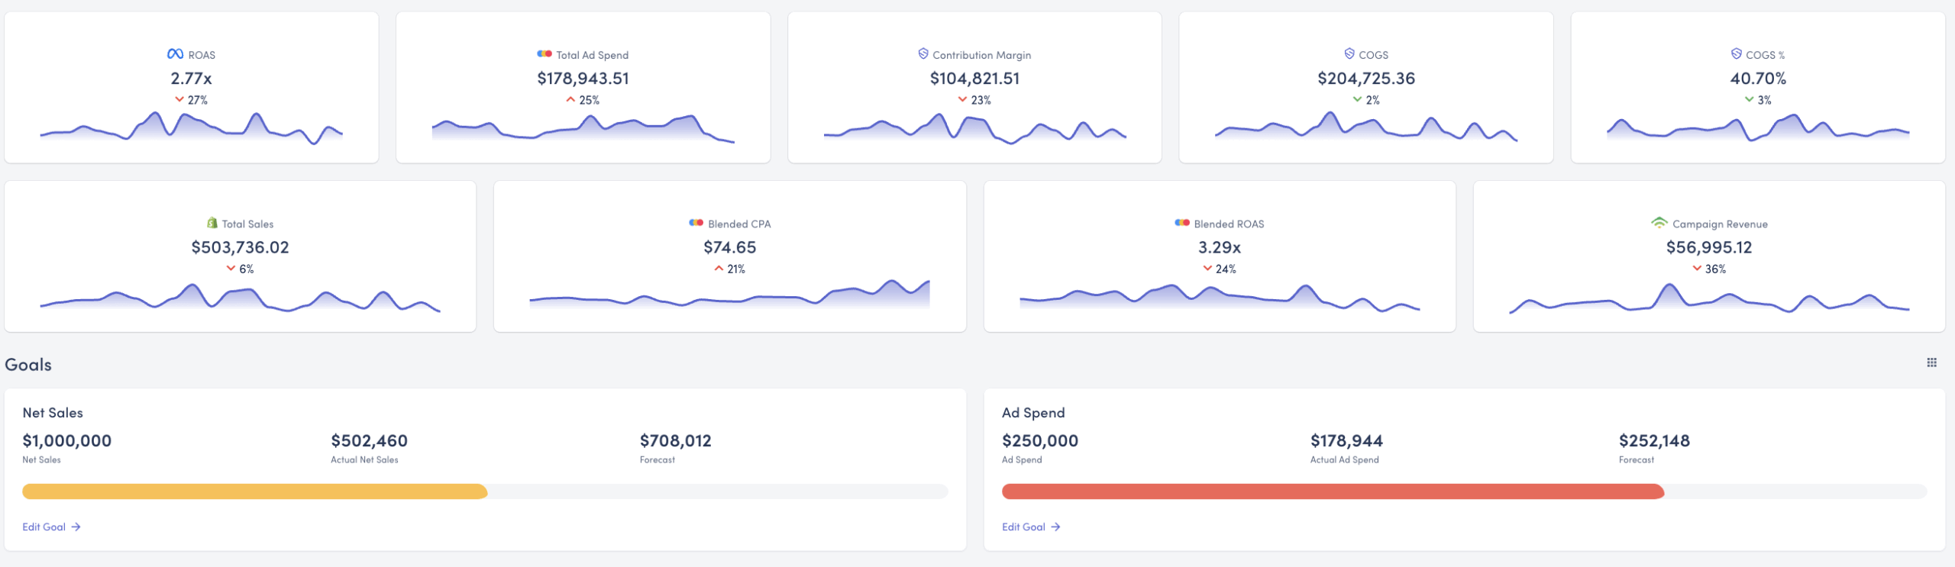Click the shield icon beside COGS %
Viewport: 1955px width, 567px height.
[x=1736, y=54]
